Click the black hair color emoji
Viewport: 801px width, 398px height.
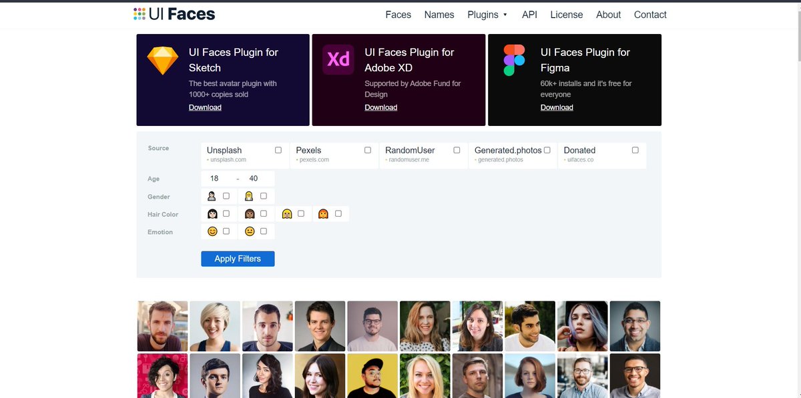tap(212, 214)
